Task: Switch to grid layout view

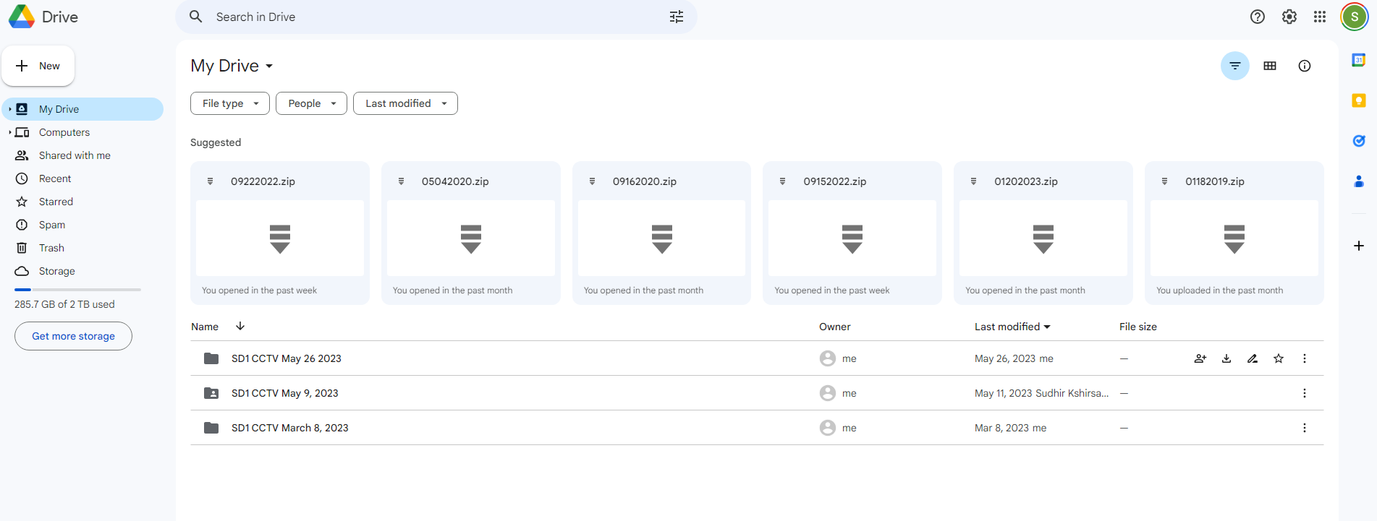Action: pos(1270,66)
